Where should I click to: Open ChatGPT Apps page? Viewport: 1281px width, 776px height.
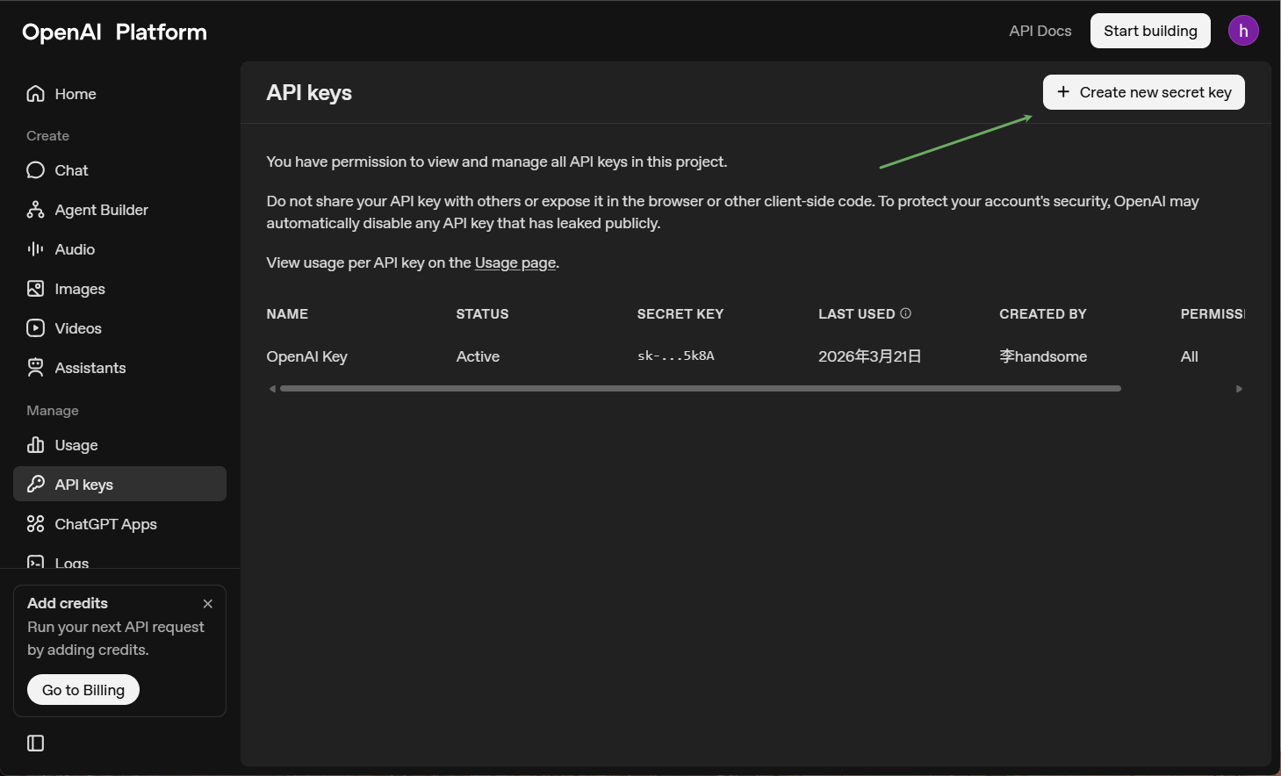[x=119, y=524]
